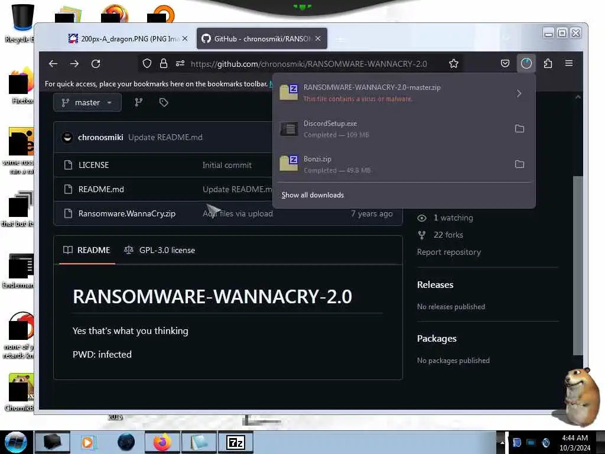Open 7-Zip from the taskbar
The width and height of the screenshot is (605, 454).
pyautogui.click(x=236, y=442)
